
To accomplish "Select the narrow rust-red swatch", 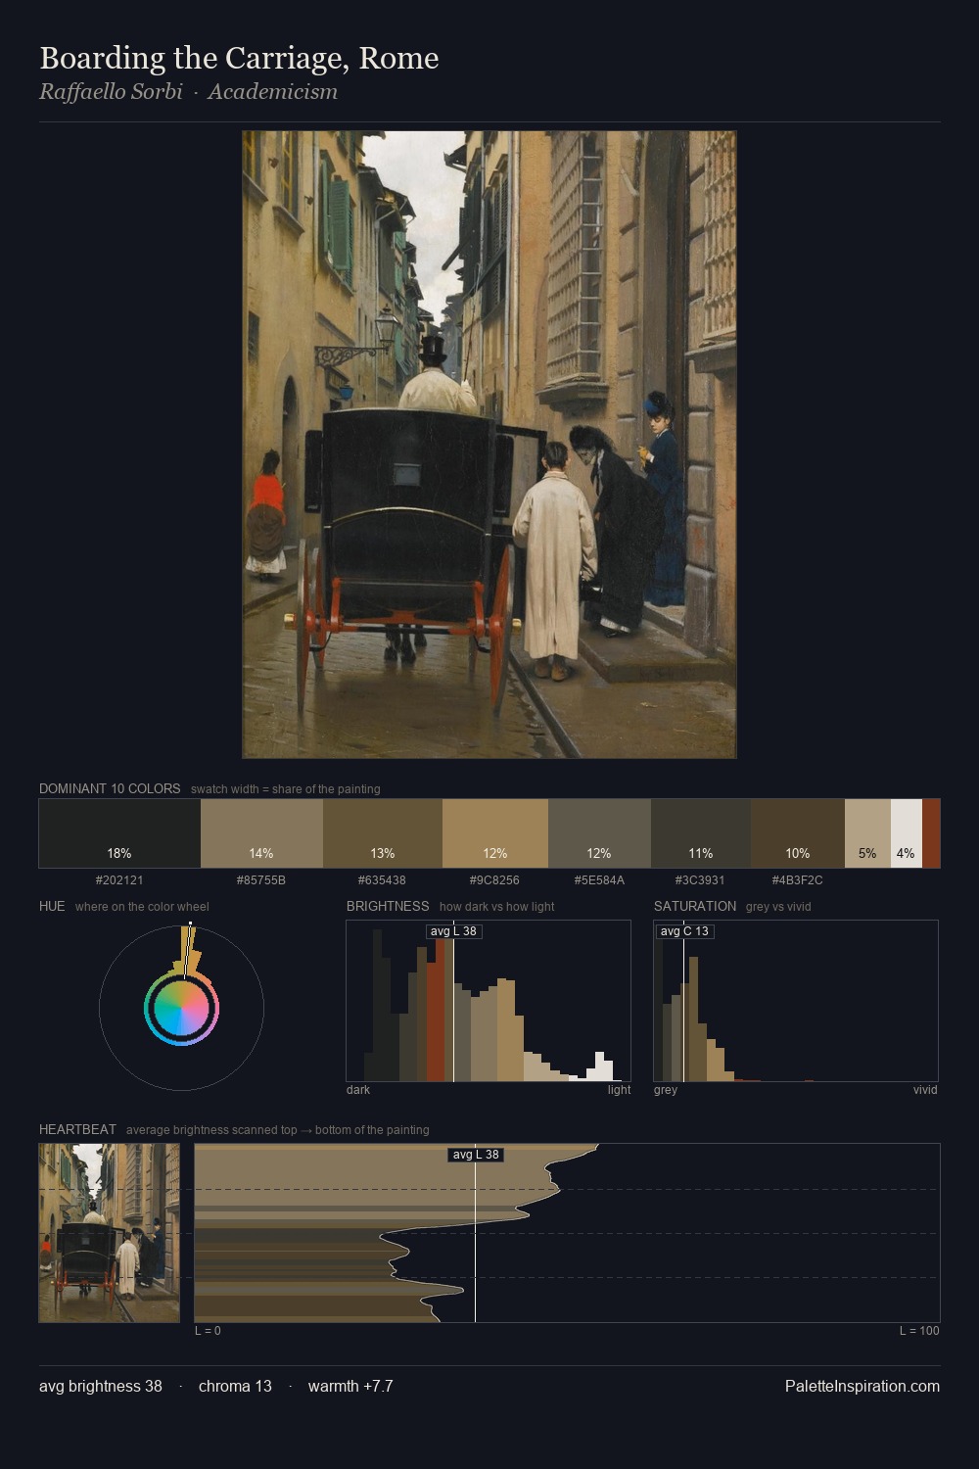I will (x=931, y=833).
